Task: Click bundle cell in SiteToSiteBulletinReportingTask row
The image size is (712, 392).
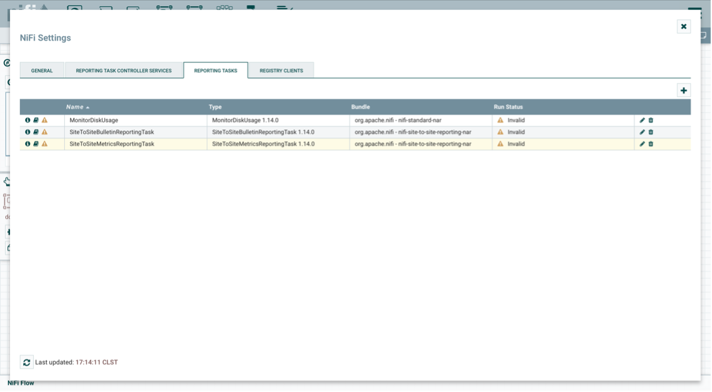Action: [x=421, y=132]
